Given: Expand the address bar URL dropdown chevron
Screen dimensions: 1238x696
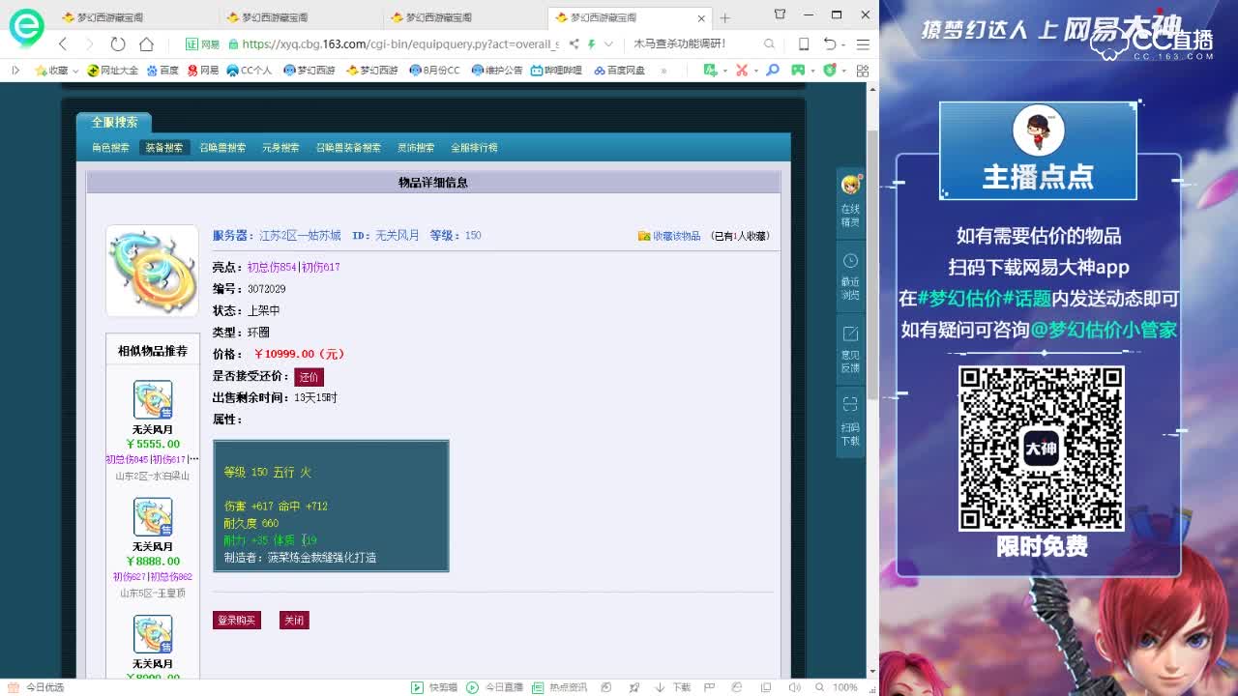Looking at the screenshot, I should pyautogui.click(x=610, y=44).
